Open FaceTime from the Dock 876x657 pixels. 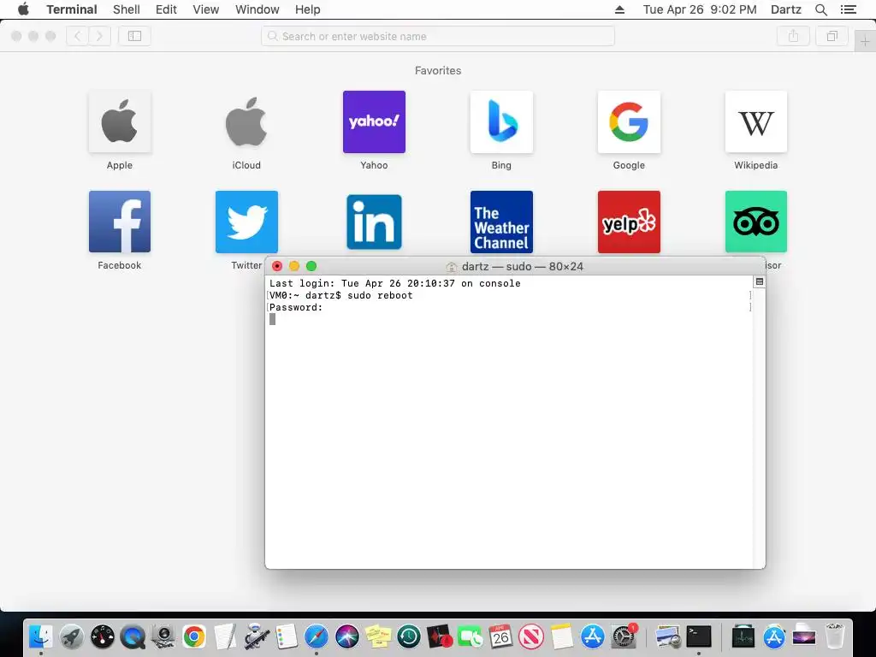tap(470, 636)
